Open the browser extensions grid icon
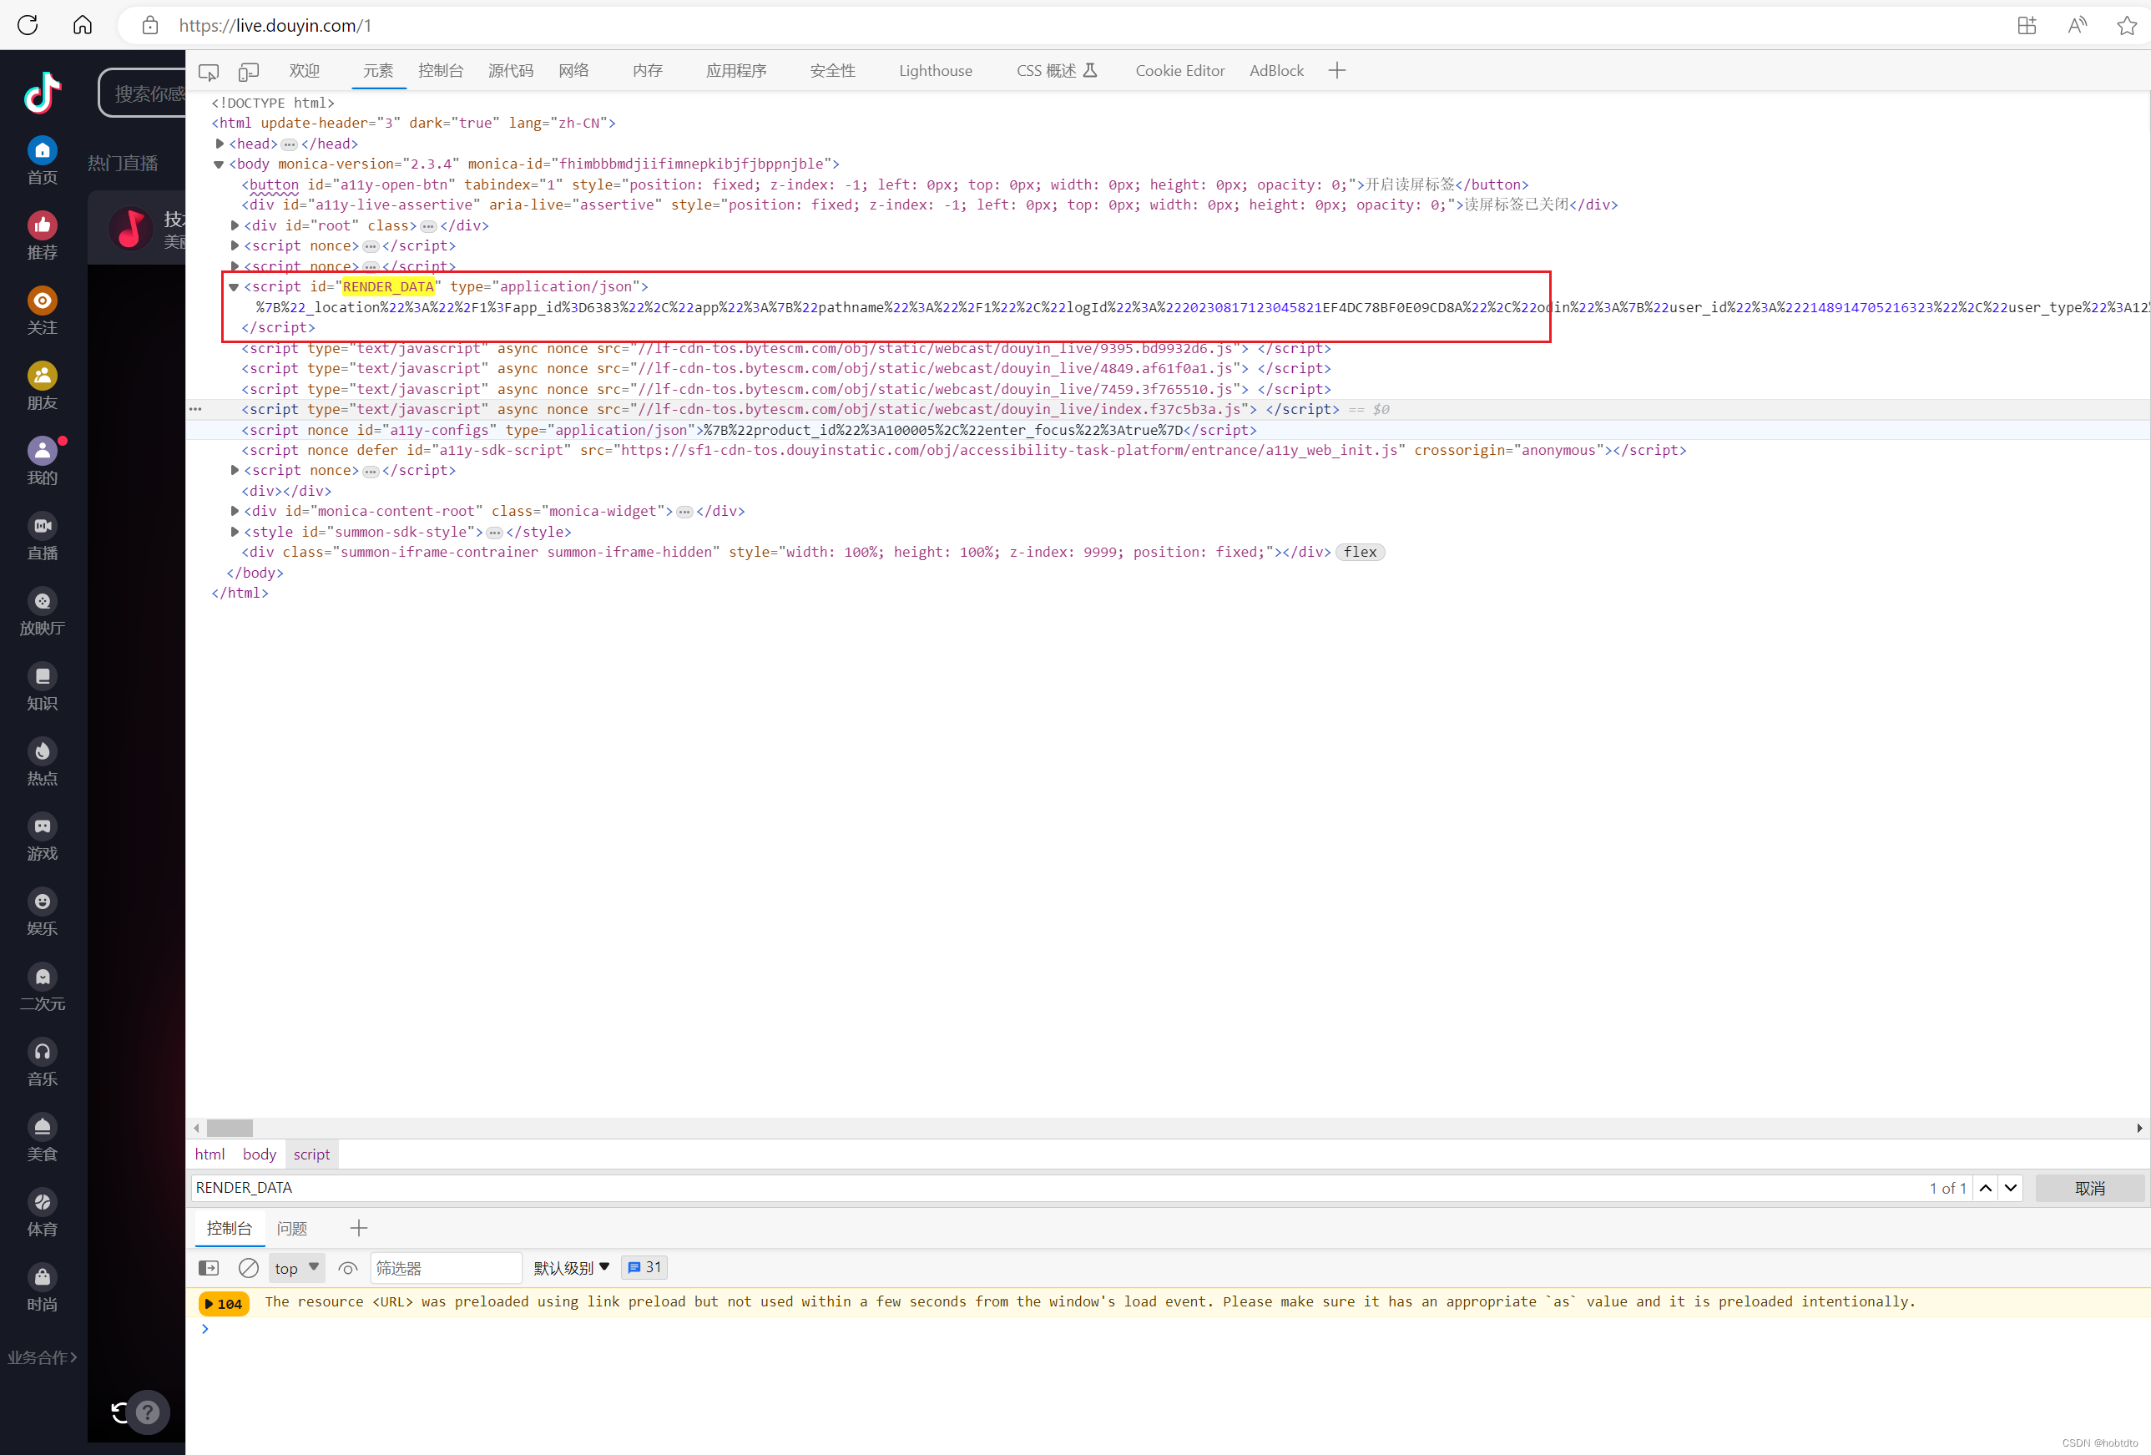 tap(2027, 25)
